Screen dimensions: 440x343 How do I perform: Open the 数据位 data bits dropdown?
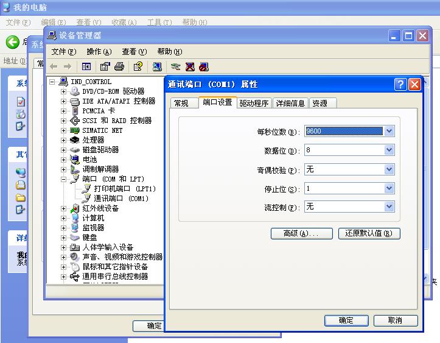[x=389, y=150]
